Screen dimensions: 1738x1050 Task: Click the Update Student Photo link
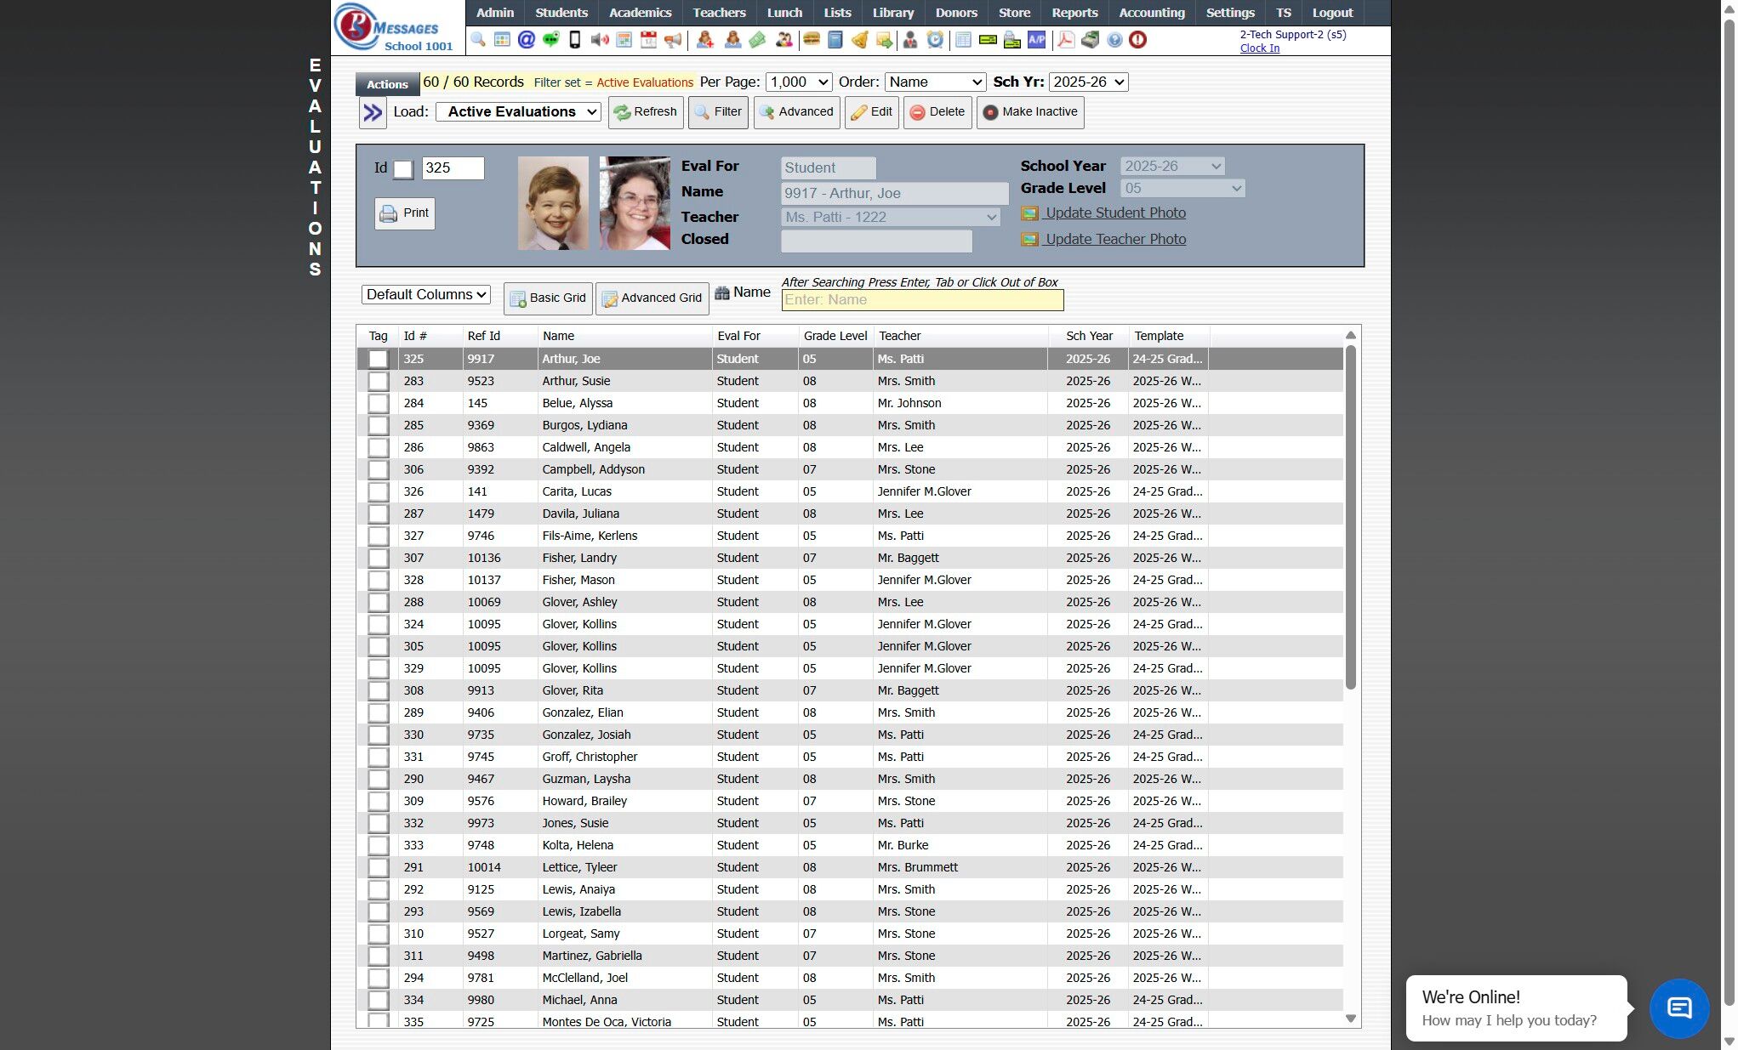(1114, 213)
